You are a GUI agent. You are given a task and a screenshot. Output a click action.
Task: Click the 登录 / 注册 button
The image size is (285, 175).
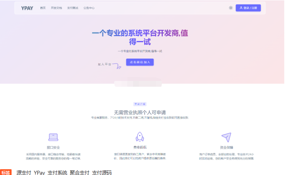(x=248, y=8)
